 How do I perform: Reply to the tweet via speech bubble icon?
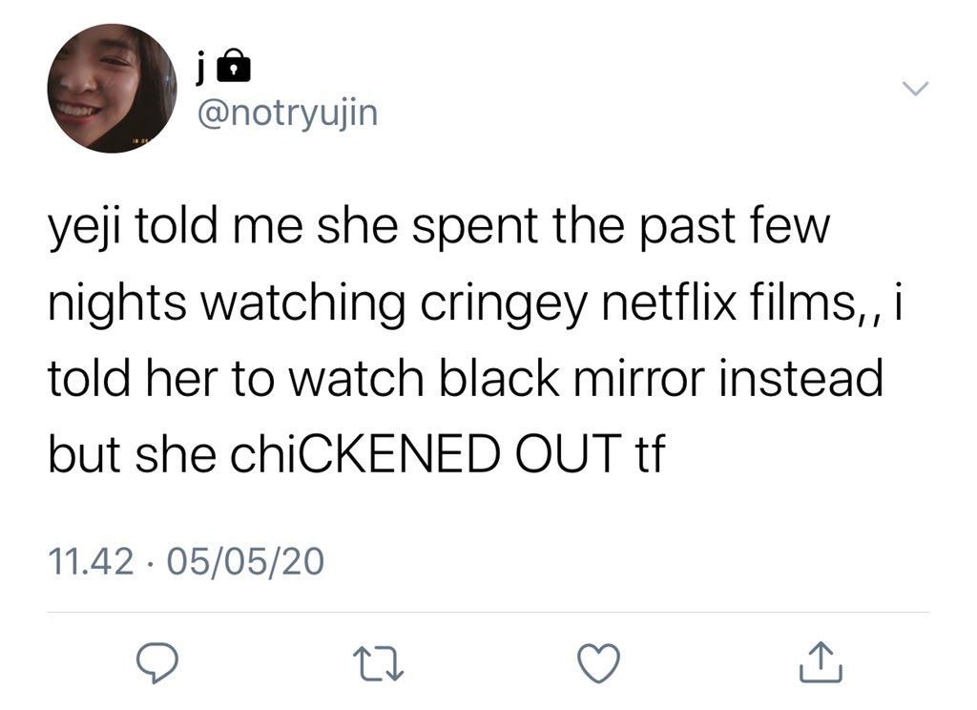157,664
